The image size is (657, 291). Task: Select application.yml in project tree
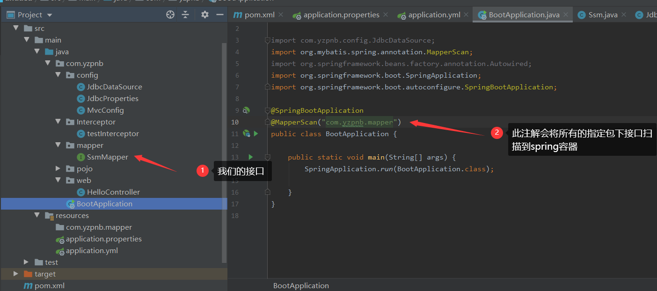click(x=87, y=250)
